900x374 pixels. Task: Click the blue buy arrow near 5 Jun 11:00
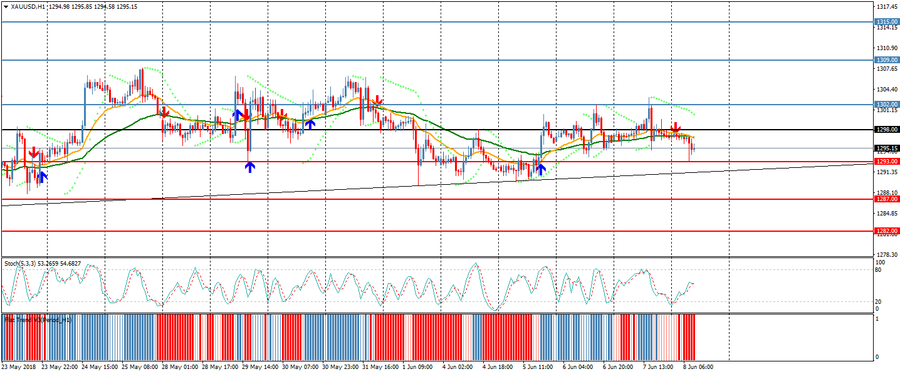pos(540,168)
